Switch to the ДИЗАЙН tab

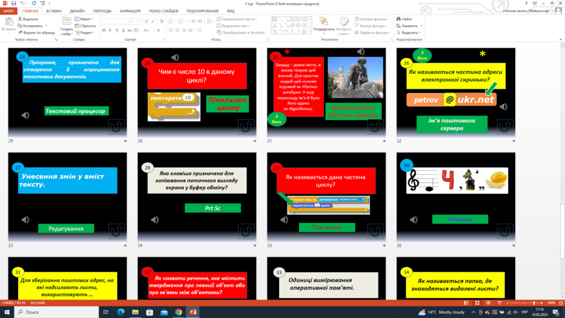pyautogui.click(x=77, y=11)
